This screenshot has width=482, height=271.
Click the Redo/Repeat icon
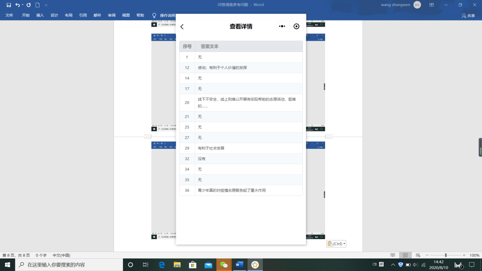[x=28, y=5]
